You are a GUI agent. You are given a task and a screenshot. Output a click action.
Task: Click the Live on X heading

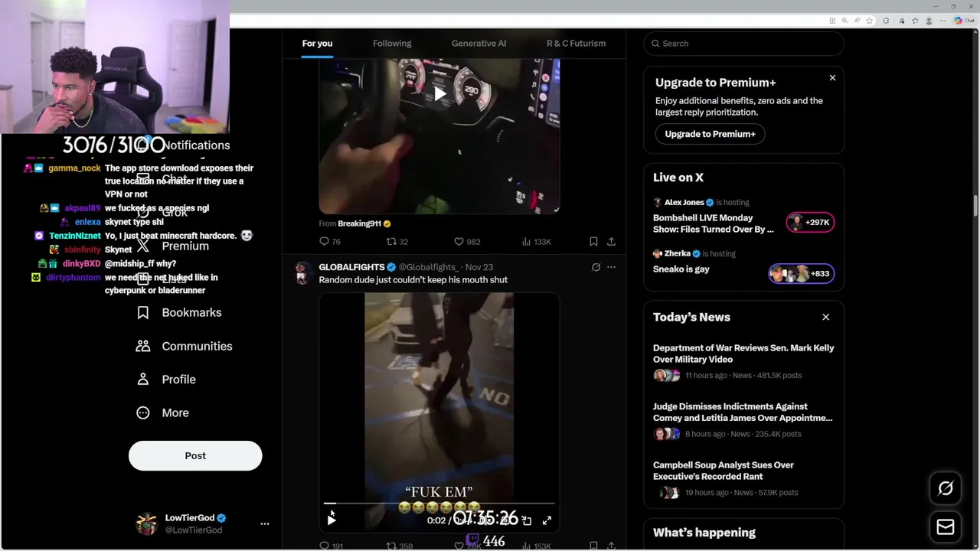click(678, 178)
